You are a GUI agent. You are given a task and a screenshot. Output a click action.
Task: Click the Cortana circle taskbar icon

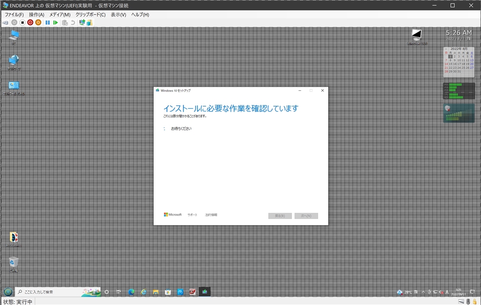[107, 292]
